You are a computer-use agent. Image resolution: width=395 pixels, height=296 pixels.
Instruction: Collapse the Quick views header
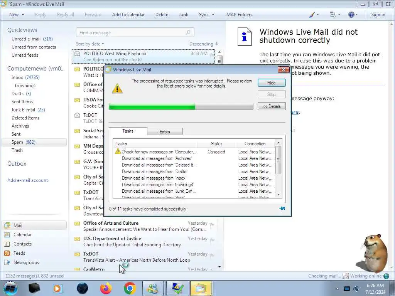[22, 30]
